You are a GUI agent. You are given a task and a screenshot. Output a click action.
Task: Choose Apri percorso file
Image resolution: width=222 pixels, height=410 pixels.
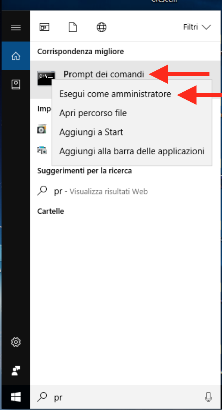pyautogui.click(x=93, y=113)
